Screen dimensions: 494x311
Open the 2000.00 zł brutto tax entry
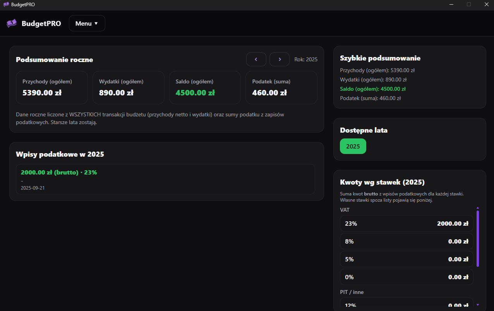point(165,179)
